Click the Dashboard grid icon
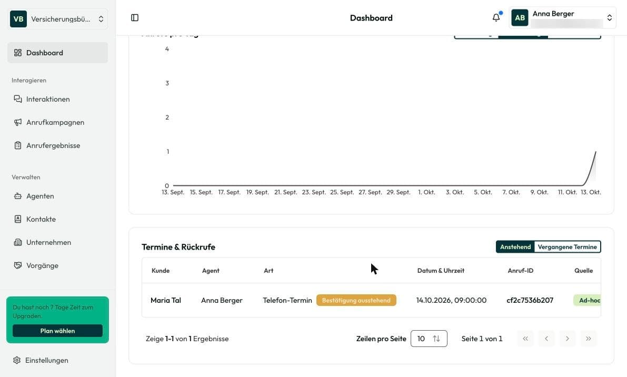 pos(17,53)
